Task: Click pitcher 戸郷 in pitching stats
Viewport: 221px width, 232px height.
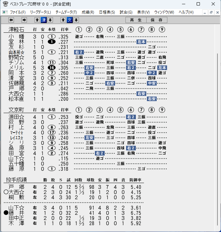Action: point(16,187)
